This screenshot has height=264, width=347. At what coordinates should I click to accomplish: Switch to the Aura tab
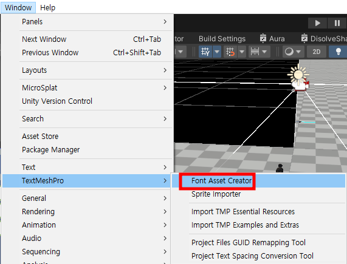click(x=272, y=39)
